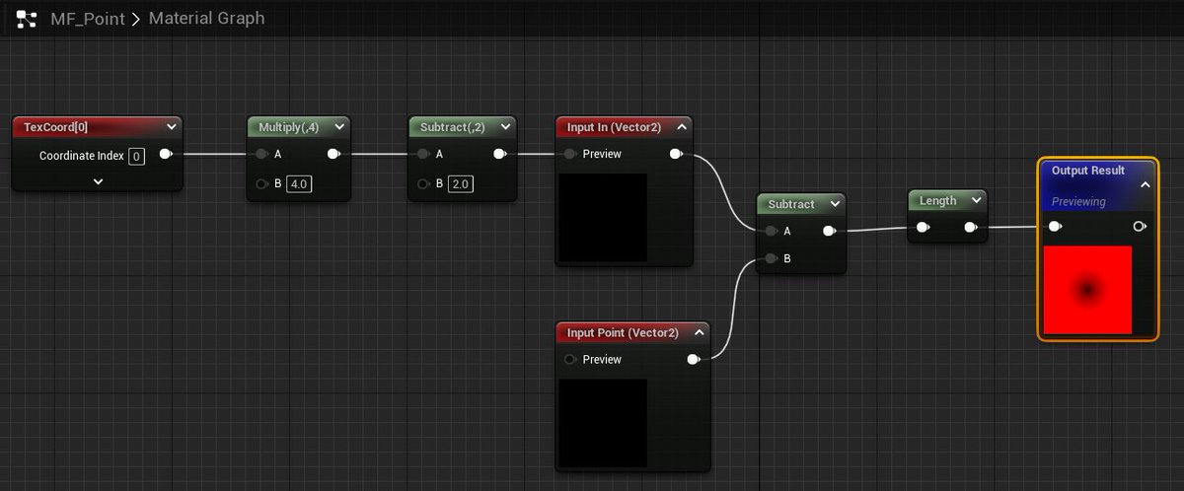Collapse the Output Result node preview
Screen dimensions: 1184x491
(1146, 184)
